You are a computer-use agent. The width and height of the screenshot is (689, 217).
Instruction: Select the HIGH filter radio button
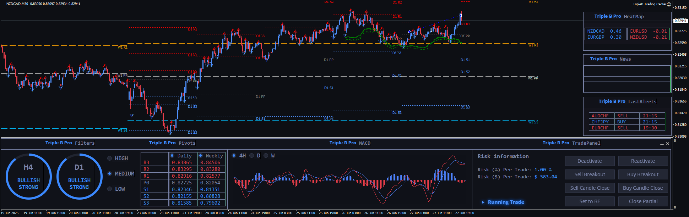tap(110, 158)
